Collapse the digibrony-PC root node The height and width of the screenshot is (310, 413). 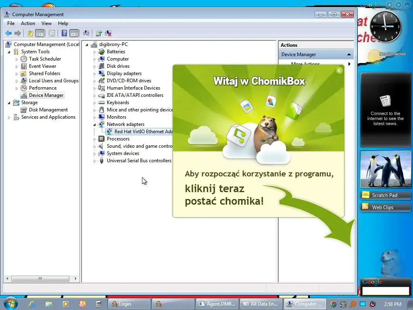87,44
